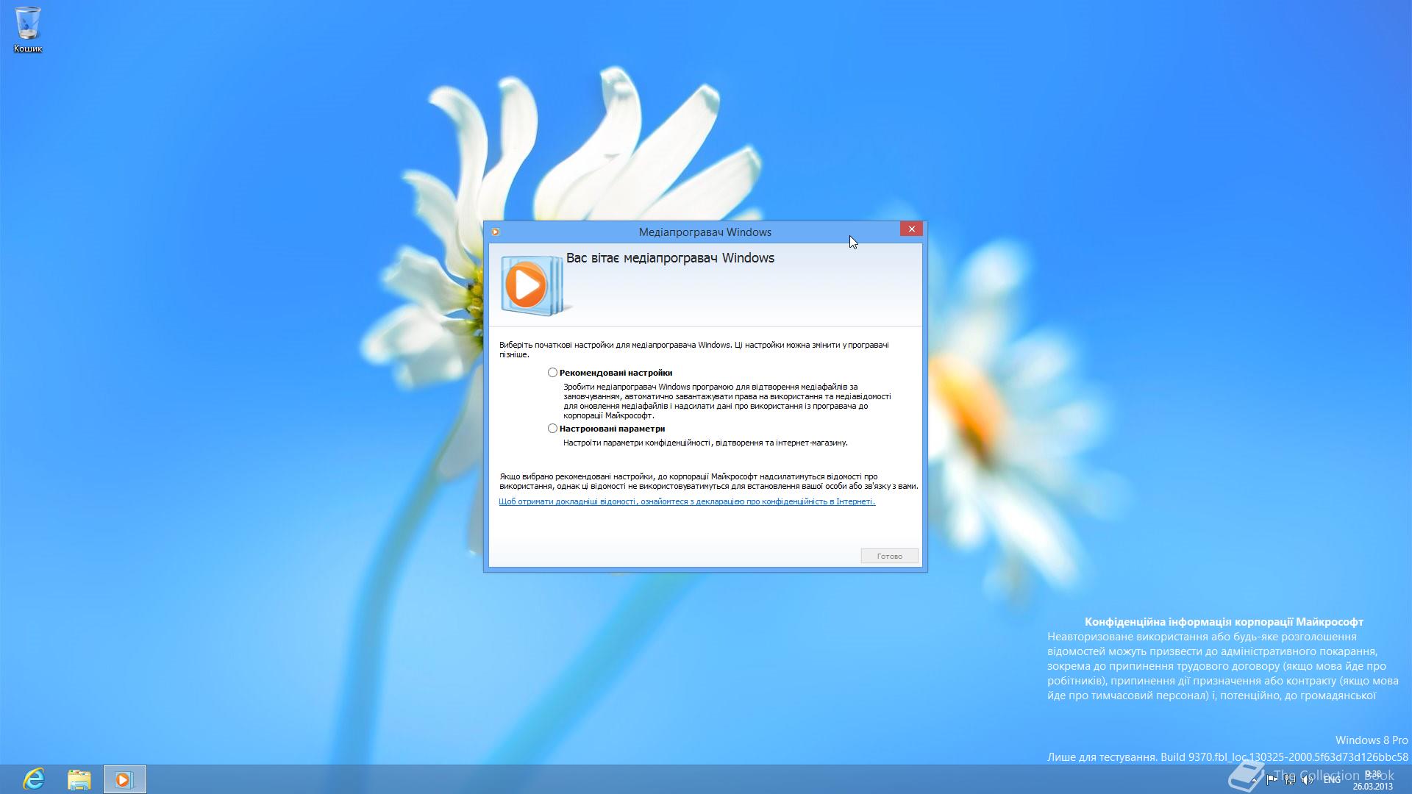This screenshot has height=794, width=1412.
Task: Click the Настроїти параметри конфіденційності description text
Action: tap(705, 443)
